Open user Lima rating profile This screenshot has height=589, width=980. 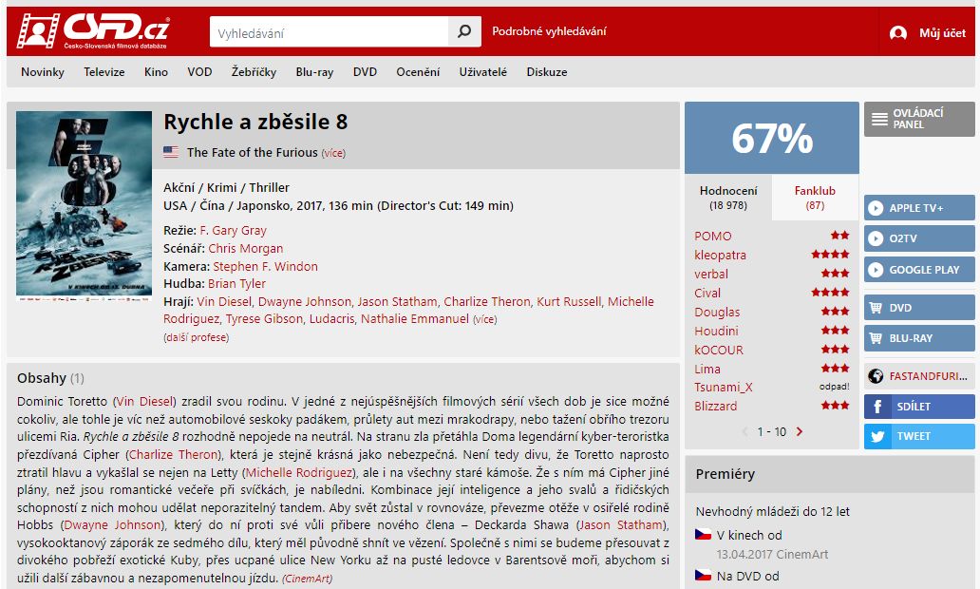[707, 369]
